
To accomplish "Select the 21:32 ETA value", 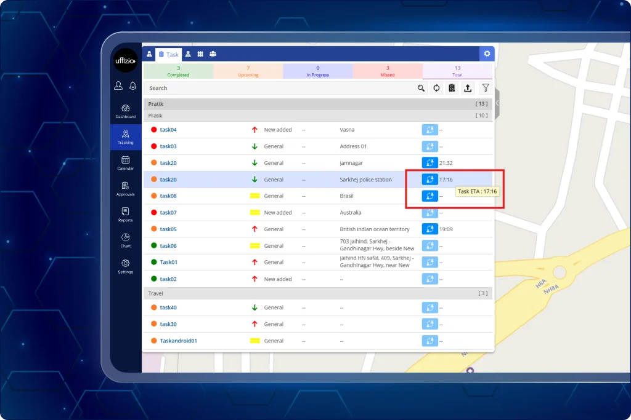I will pyautogui.click(x=446, y=162).
